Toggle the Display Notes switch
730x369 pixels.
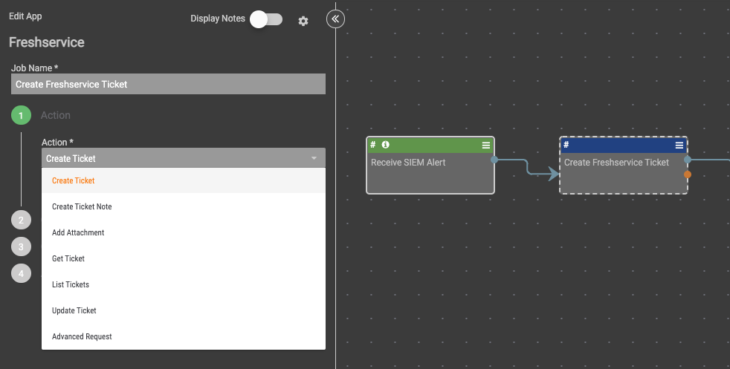[266, 19]
